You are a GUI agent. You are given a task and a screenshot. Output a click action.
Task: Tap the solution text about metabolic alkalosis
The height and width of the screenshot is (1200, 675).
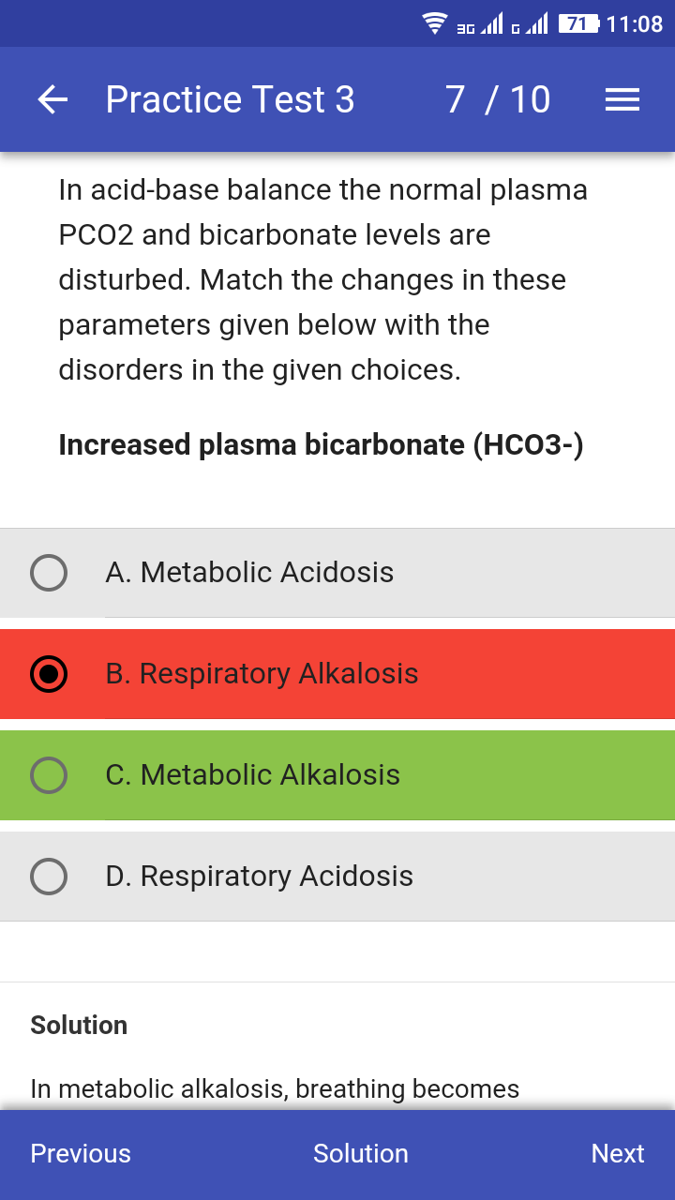click(x=275, y=1088)
